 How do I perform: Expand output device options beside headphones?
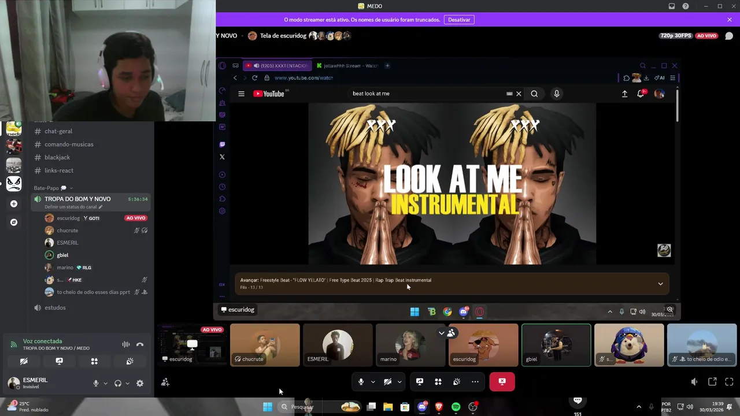127,383
